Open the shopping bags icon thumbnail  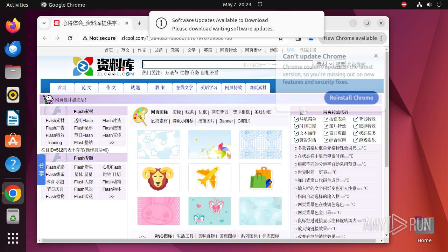tap(260, 178)
